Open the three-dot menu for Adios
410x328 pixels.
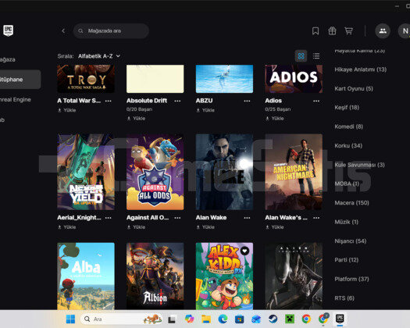pyautogui.click(x=316, y=101)
